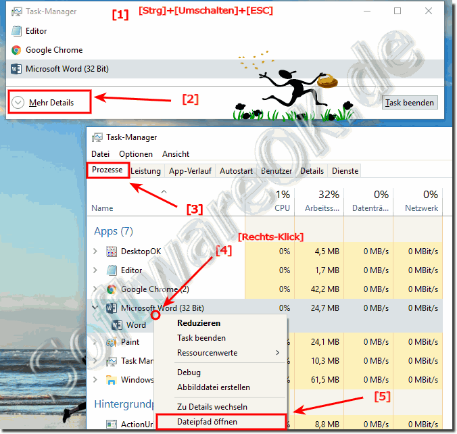This screenshot has height=434, width=457.
Task: Minimize the compact Task-Manager window
Action: 367,11
